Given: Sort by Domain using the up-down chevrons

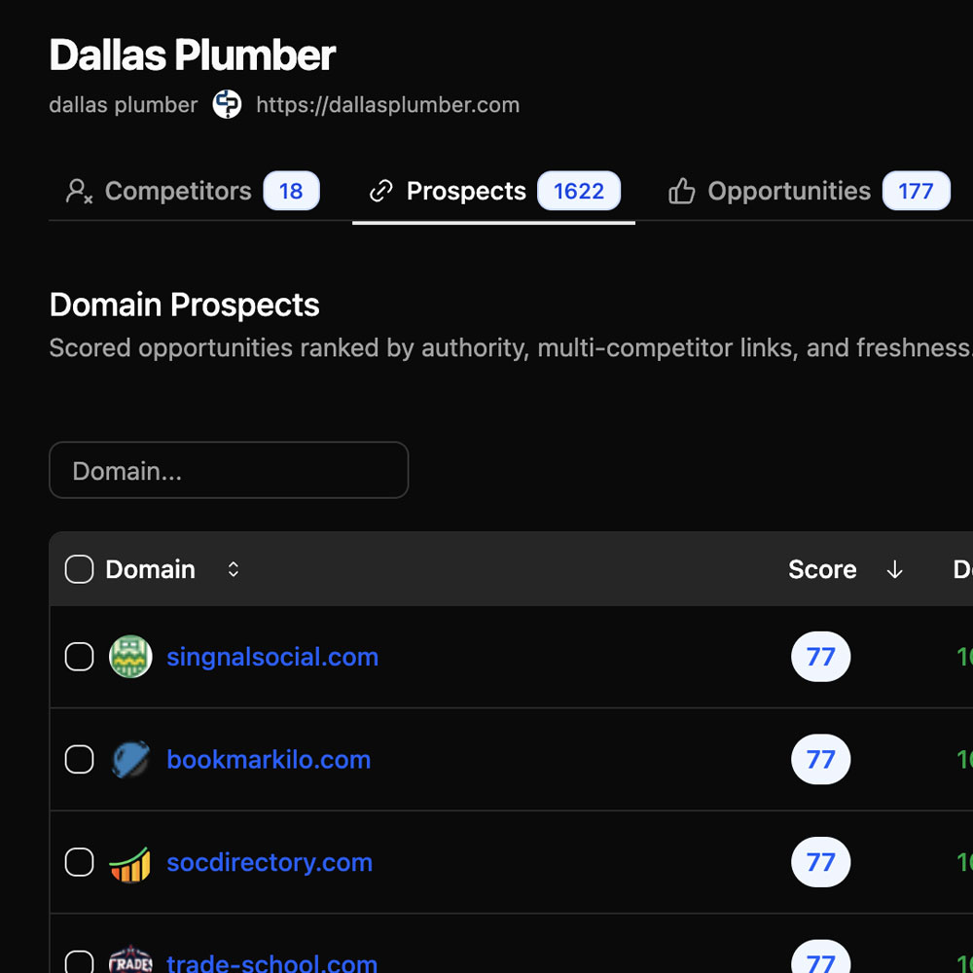Looking at the screenshot, I should pyautogui.click(x=233, y=569).
